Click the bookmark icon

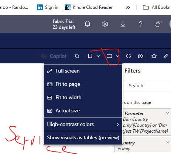90,56
